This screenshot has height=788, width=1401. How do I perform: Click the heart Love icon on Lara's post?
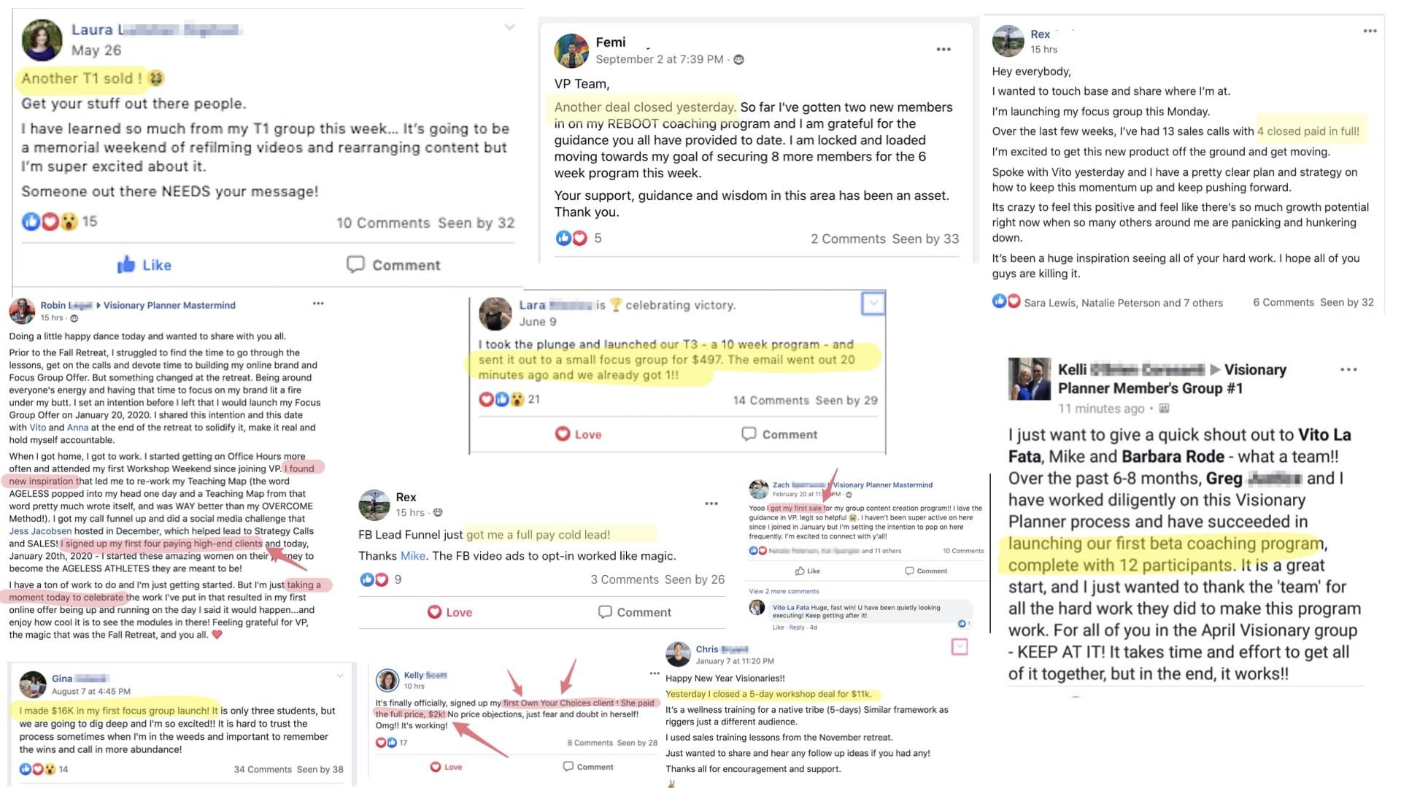(563, 434)
